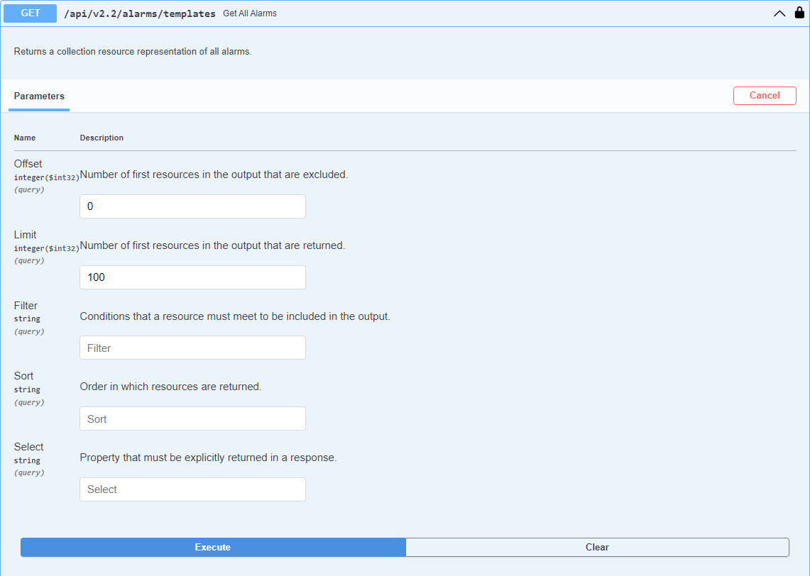810x576 pixels.
Task: Click the GET method badge
Action: [x=31, y=13]
